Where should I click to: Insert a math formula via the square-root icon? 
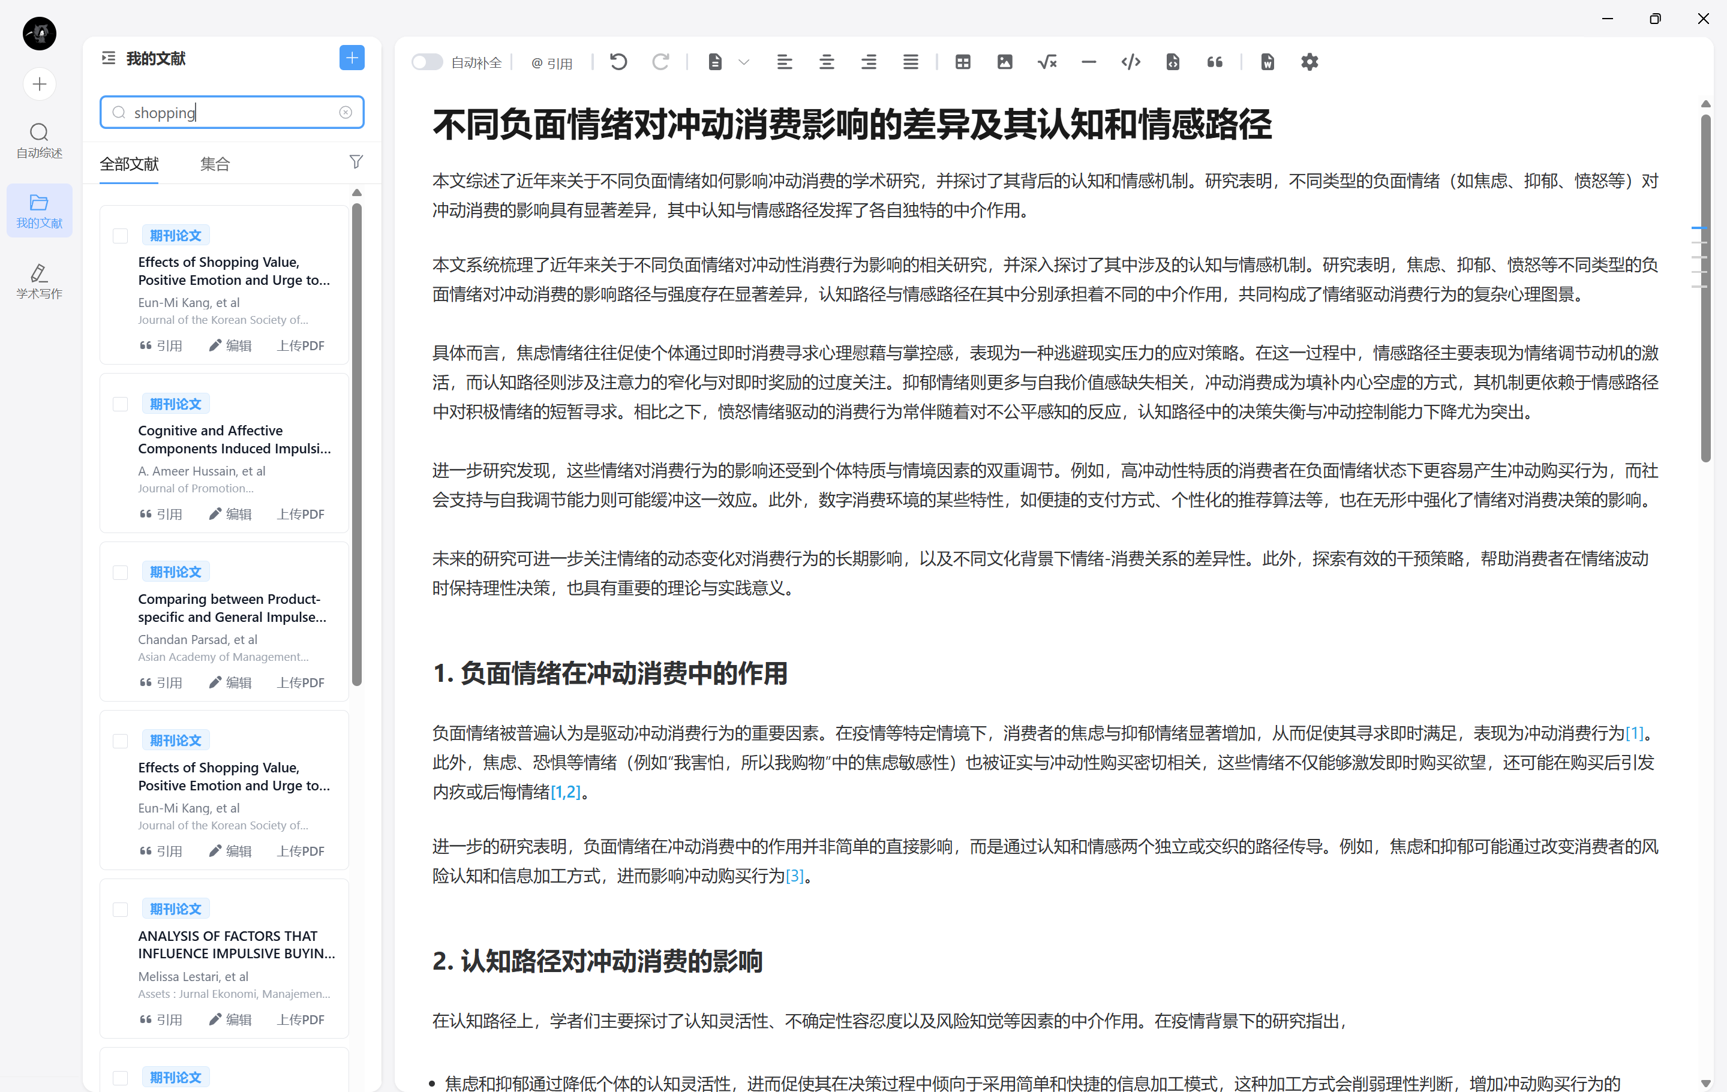(x=1046, y=62)
